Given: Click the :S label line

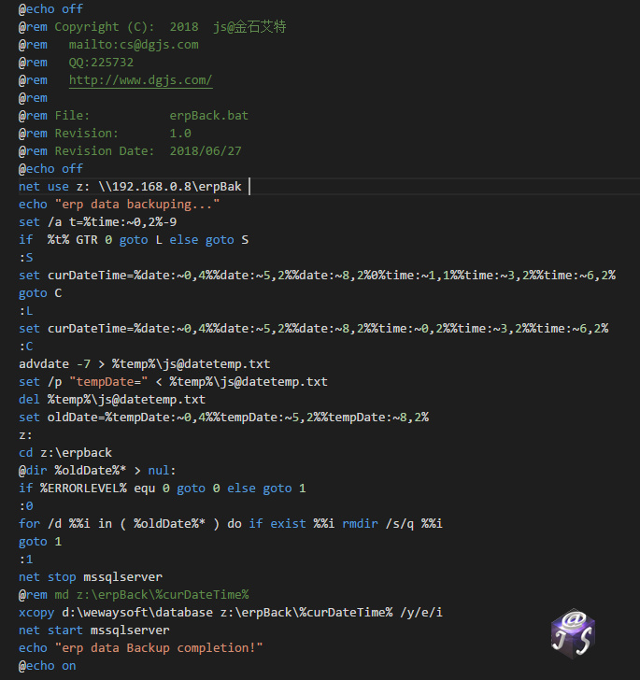Looking at the screenshot, I should (25, 258).
